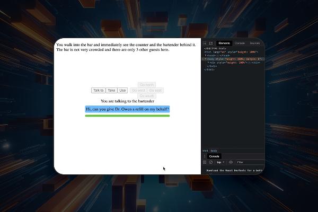Focus the console Filter input field
This screenshot has height=212, width=318.
pos(250,162)
